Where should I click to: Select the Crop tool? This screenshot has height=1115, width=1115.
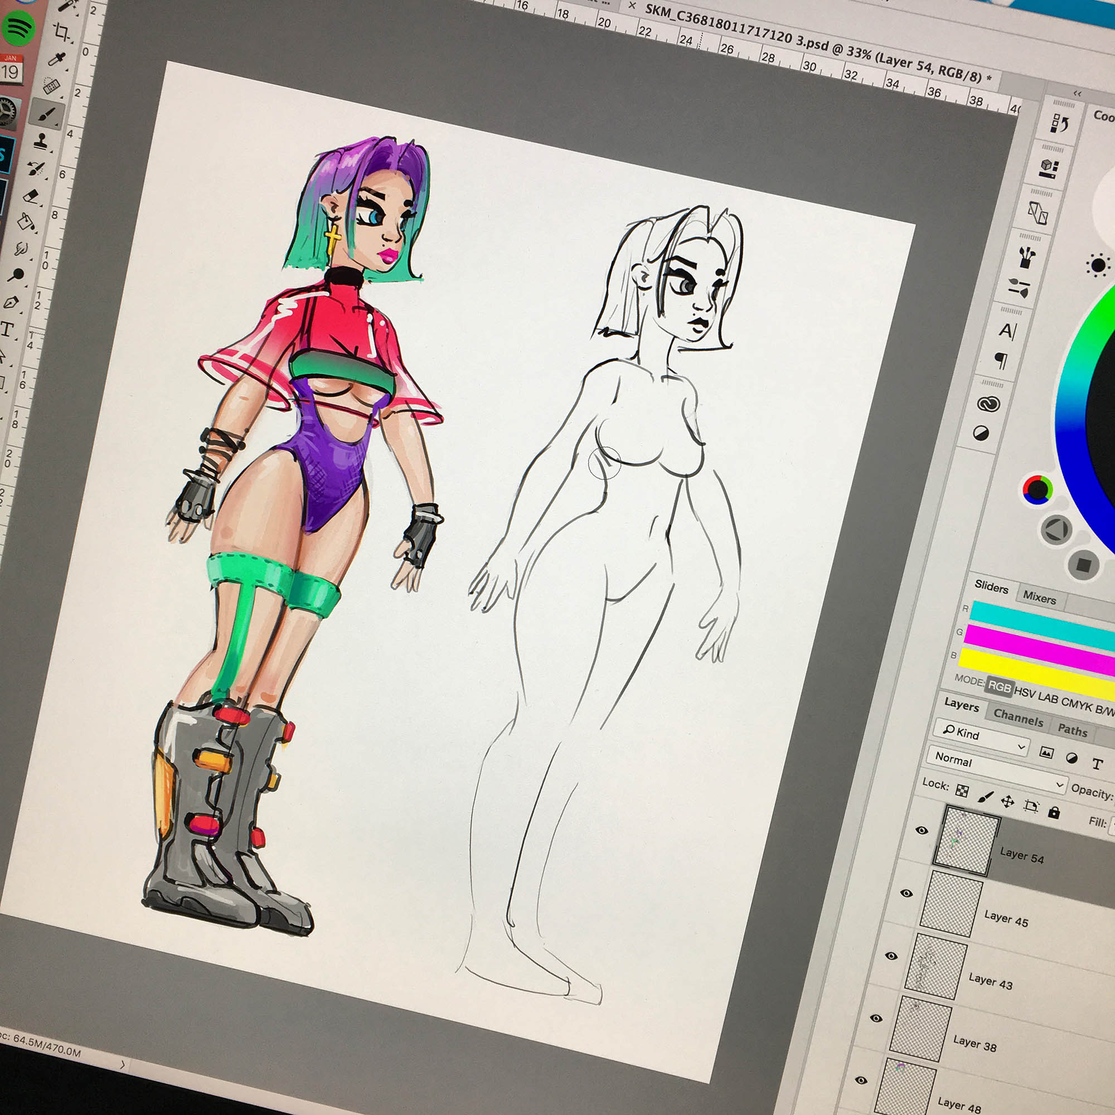pos(62,32)
